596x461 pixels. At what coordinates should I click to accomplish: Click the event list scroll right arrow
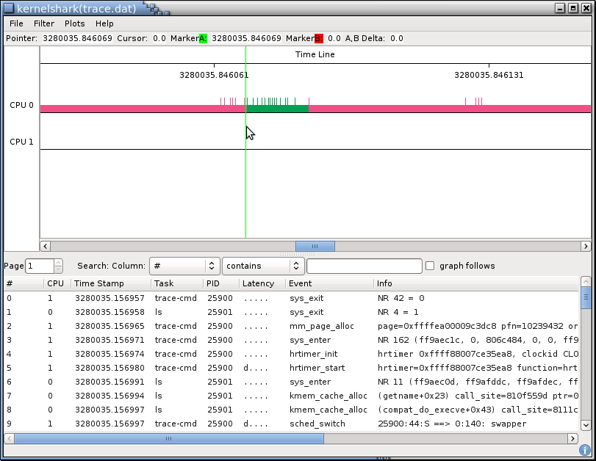572,438
